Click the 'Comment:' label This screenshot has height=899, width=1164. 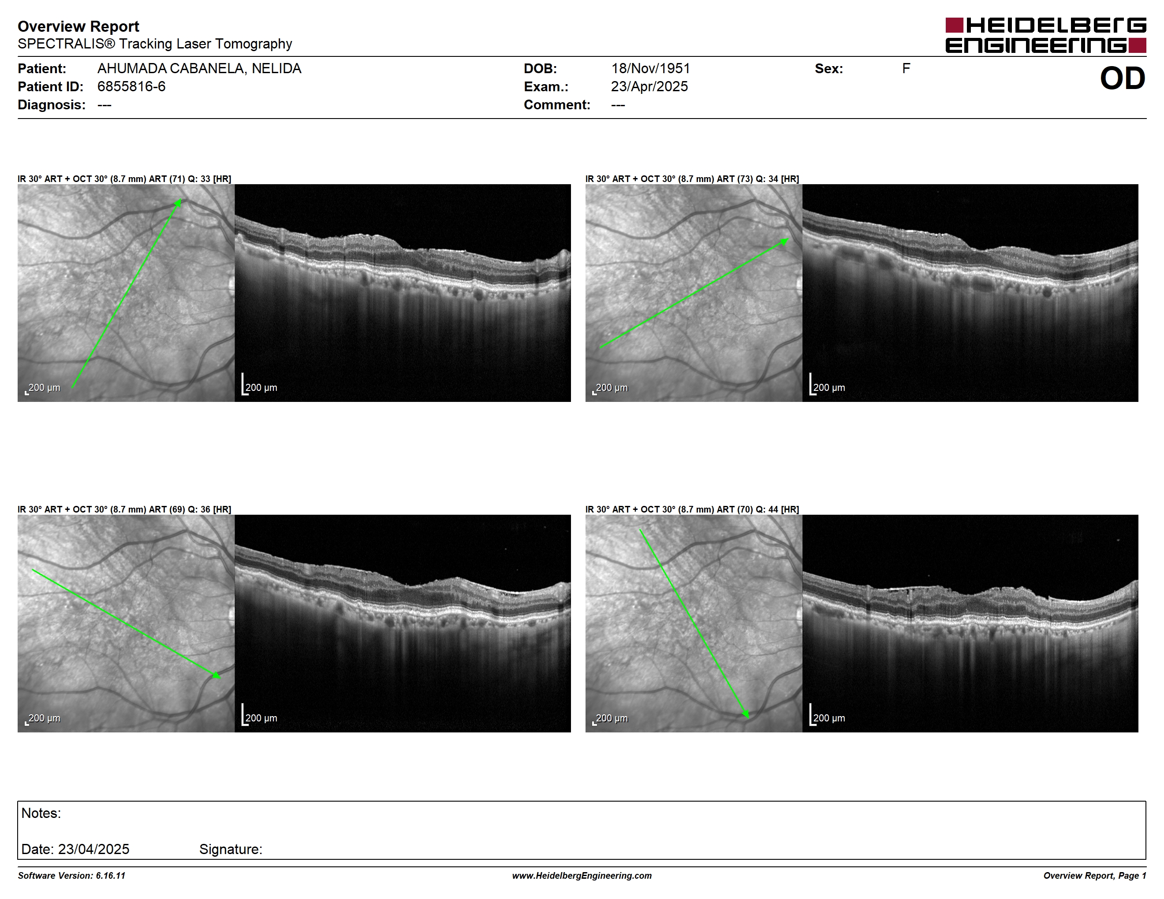point(557,104)
